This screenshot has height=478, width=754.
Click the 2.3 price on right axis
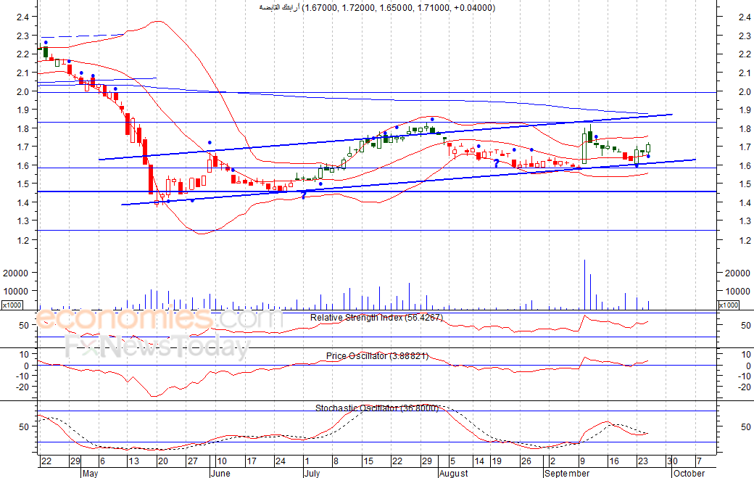click(745, 36)
